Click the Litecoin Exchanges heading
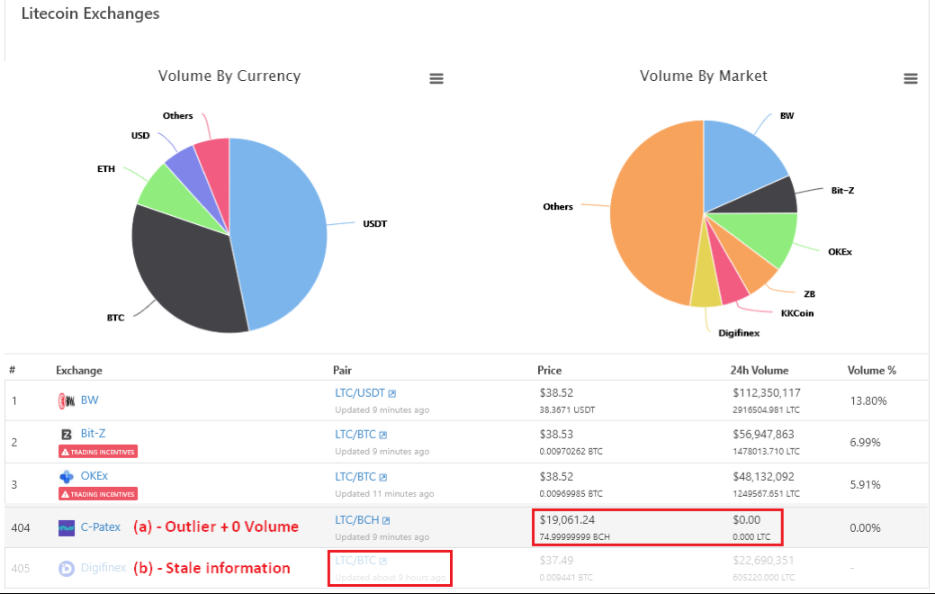Screen dimensions: 935x594 (91, 13)
